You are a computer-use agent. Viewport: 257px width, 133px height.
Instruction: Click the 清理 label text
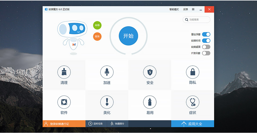pos(64,83)
